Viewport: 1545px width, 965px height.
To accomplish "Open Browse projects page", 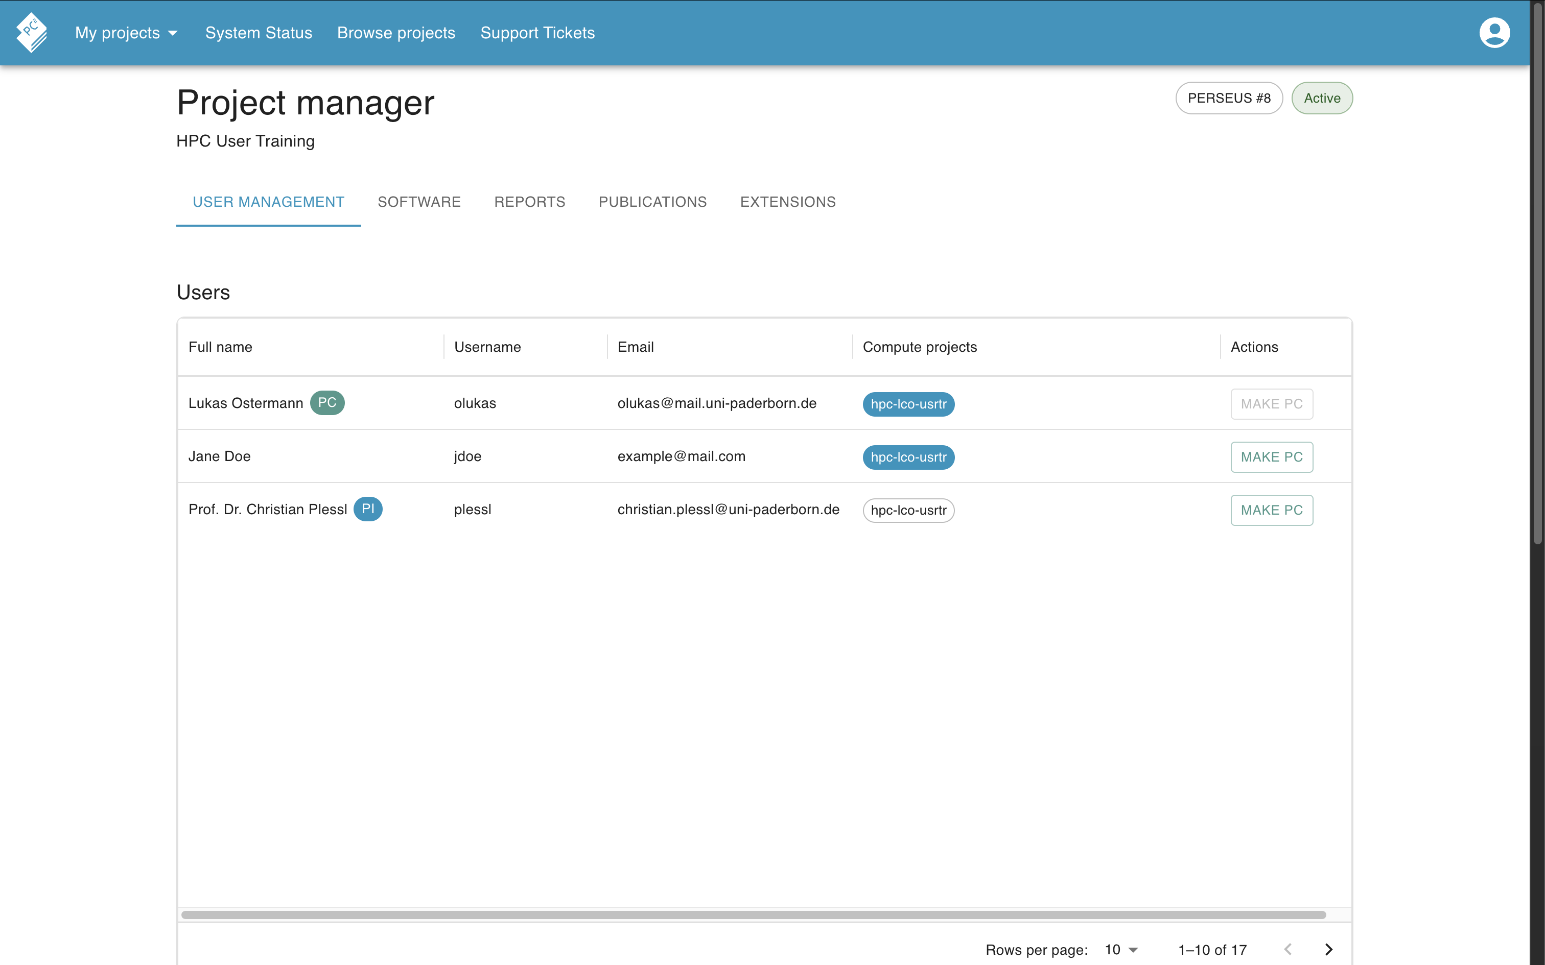I will 396,33.
